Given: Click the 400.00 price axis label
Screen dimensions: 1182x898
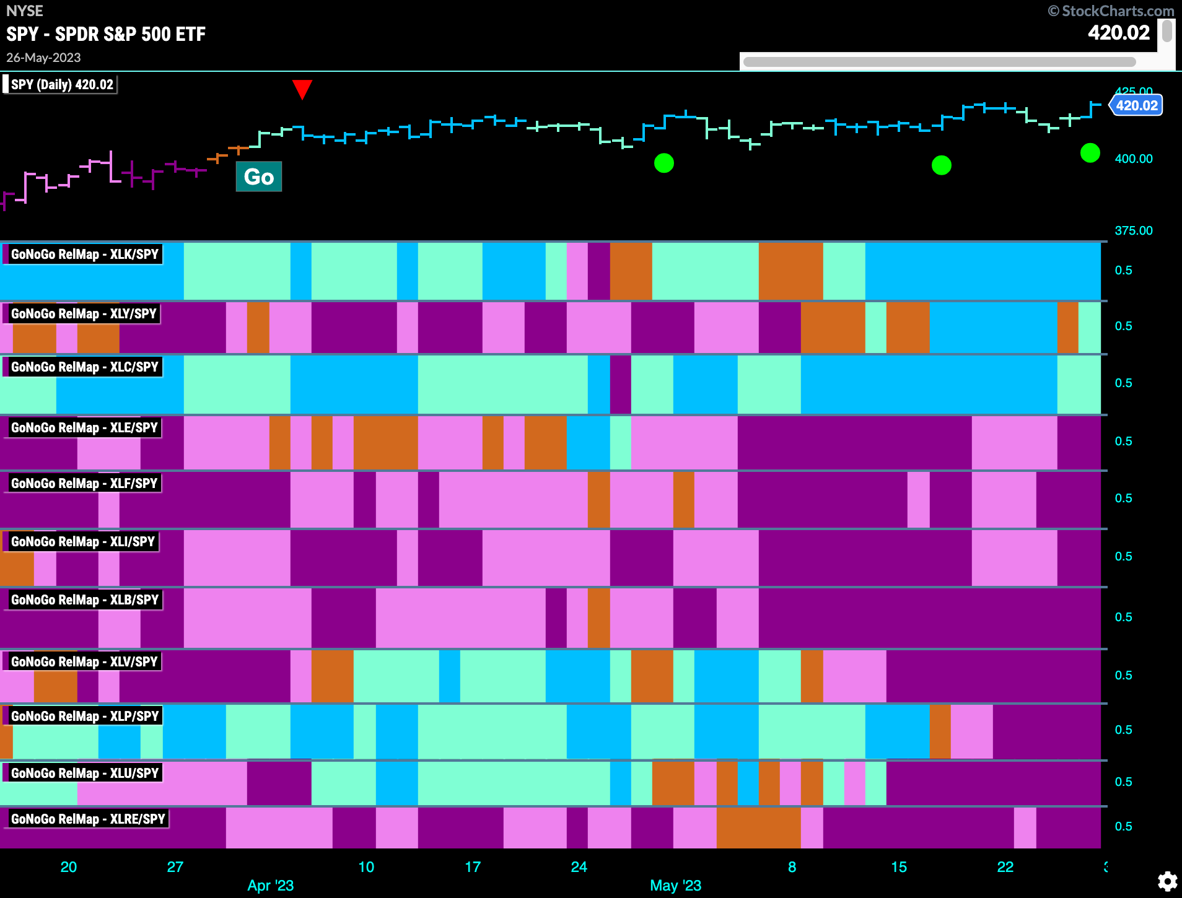Looking at the screenshot, I should [x=1134, y=159].
